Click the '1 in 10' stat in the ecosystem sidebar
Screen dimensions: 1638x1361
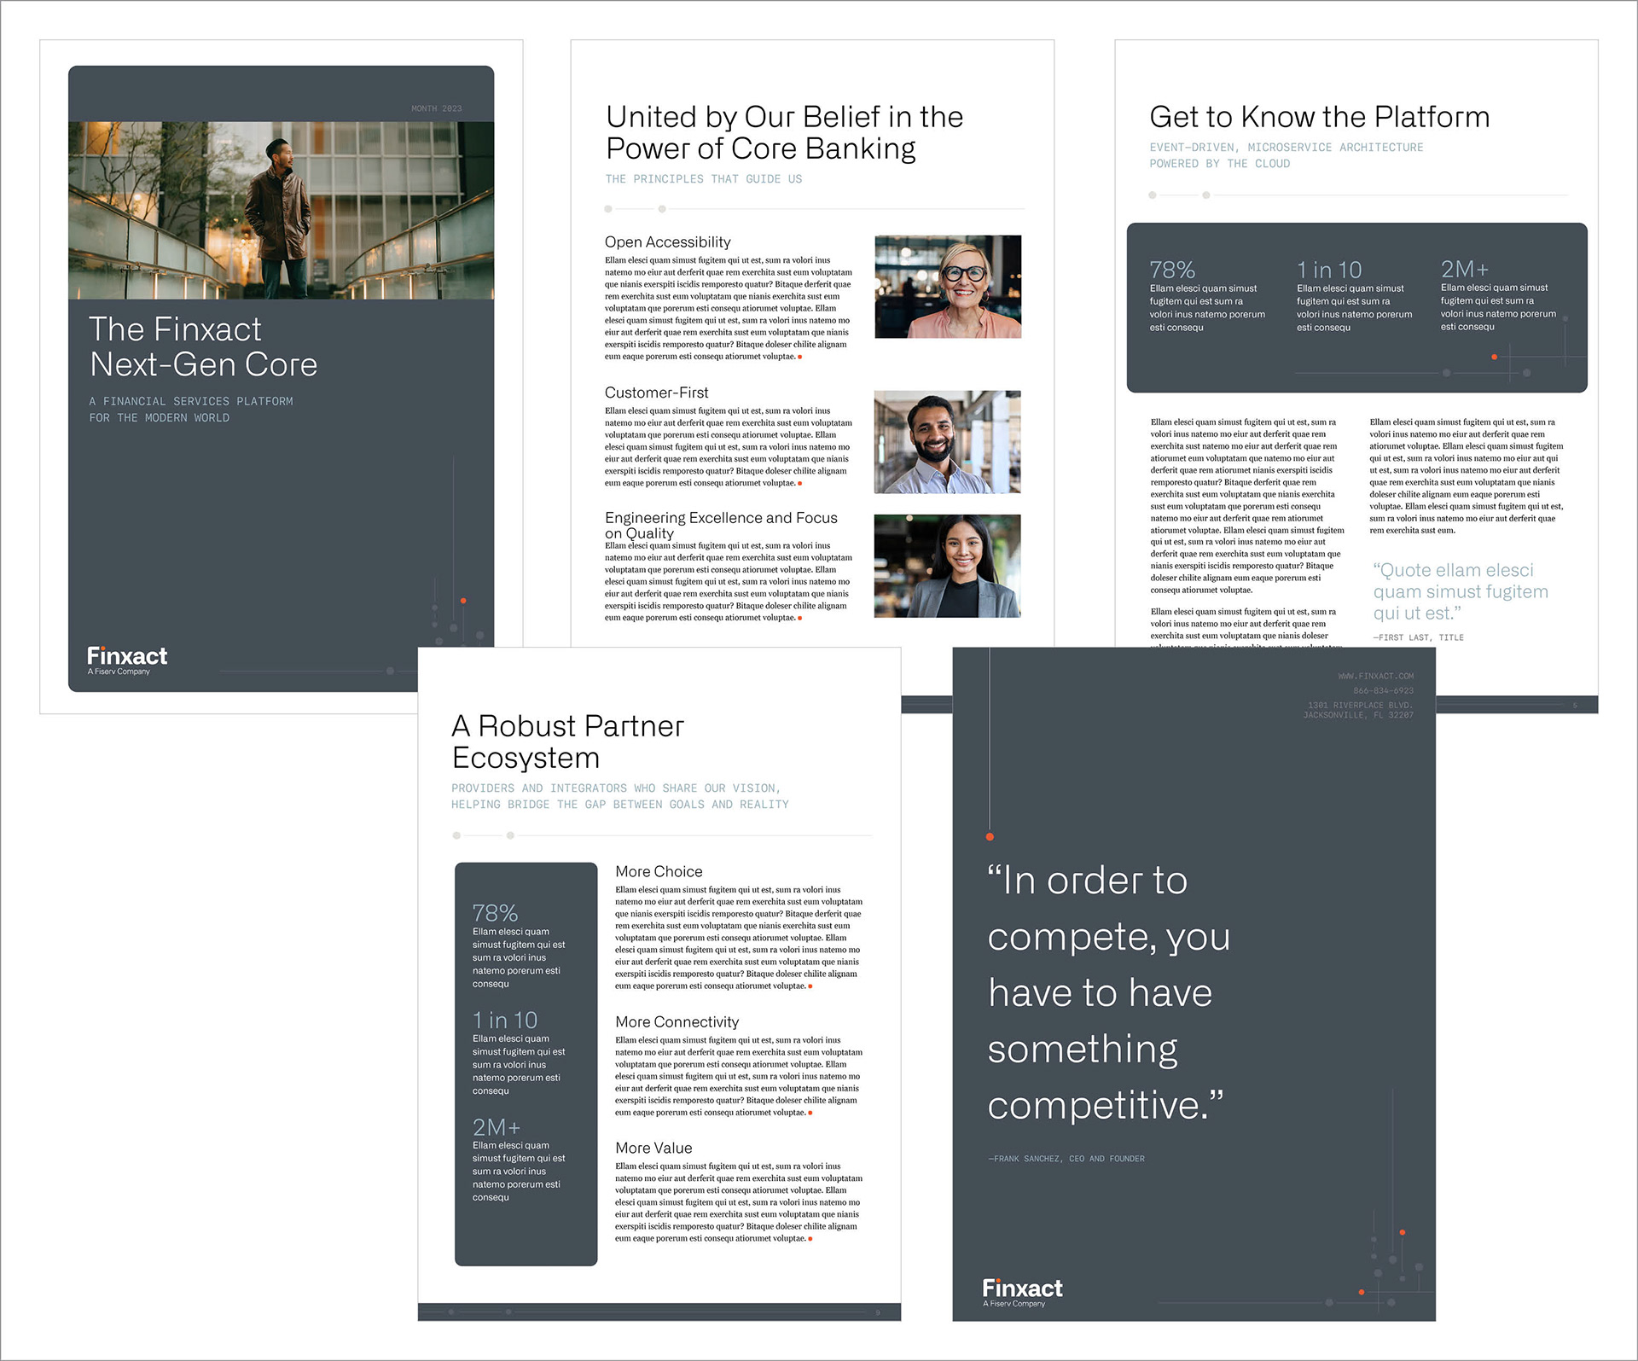[505, 1020]
